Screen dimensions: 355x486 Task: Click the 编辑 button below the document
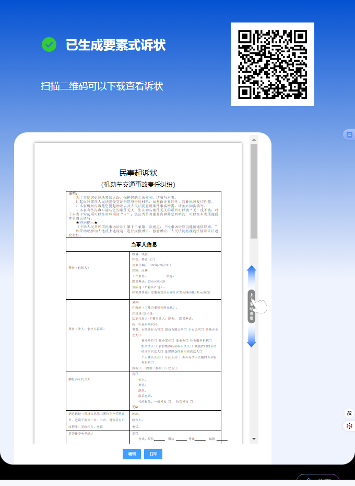[132, 454]
